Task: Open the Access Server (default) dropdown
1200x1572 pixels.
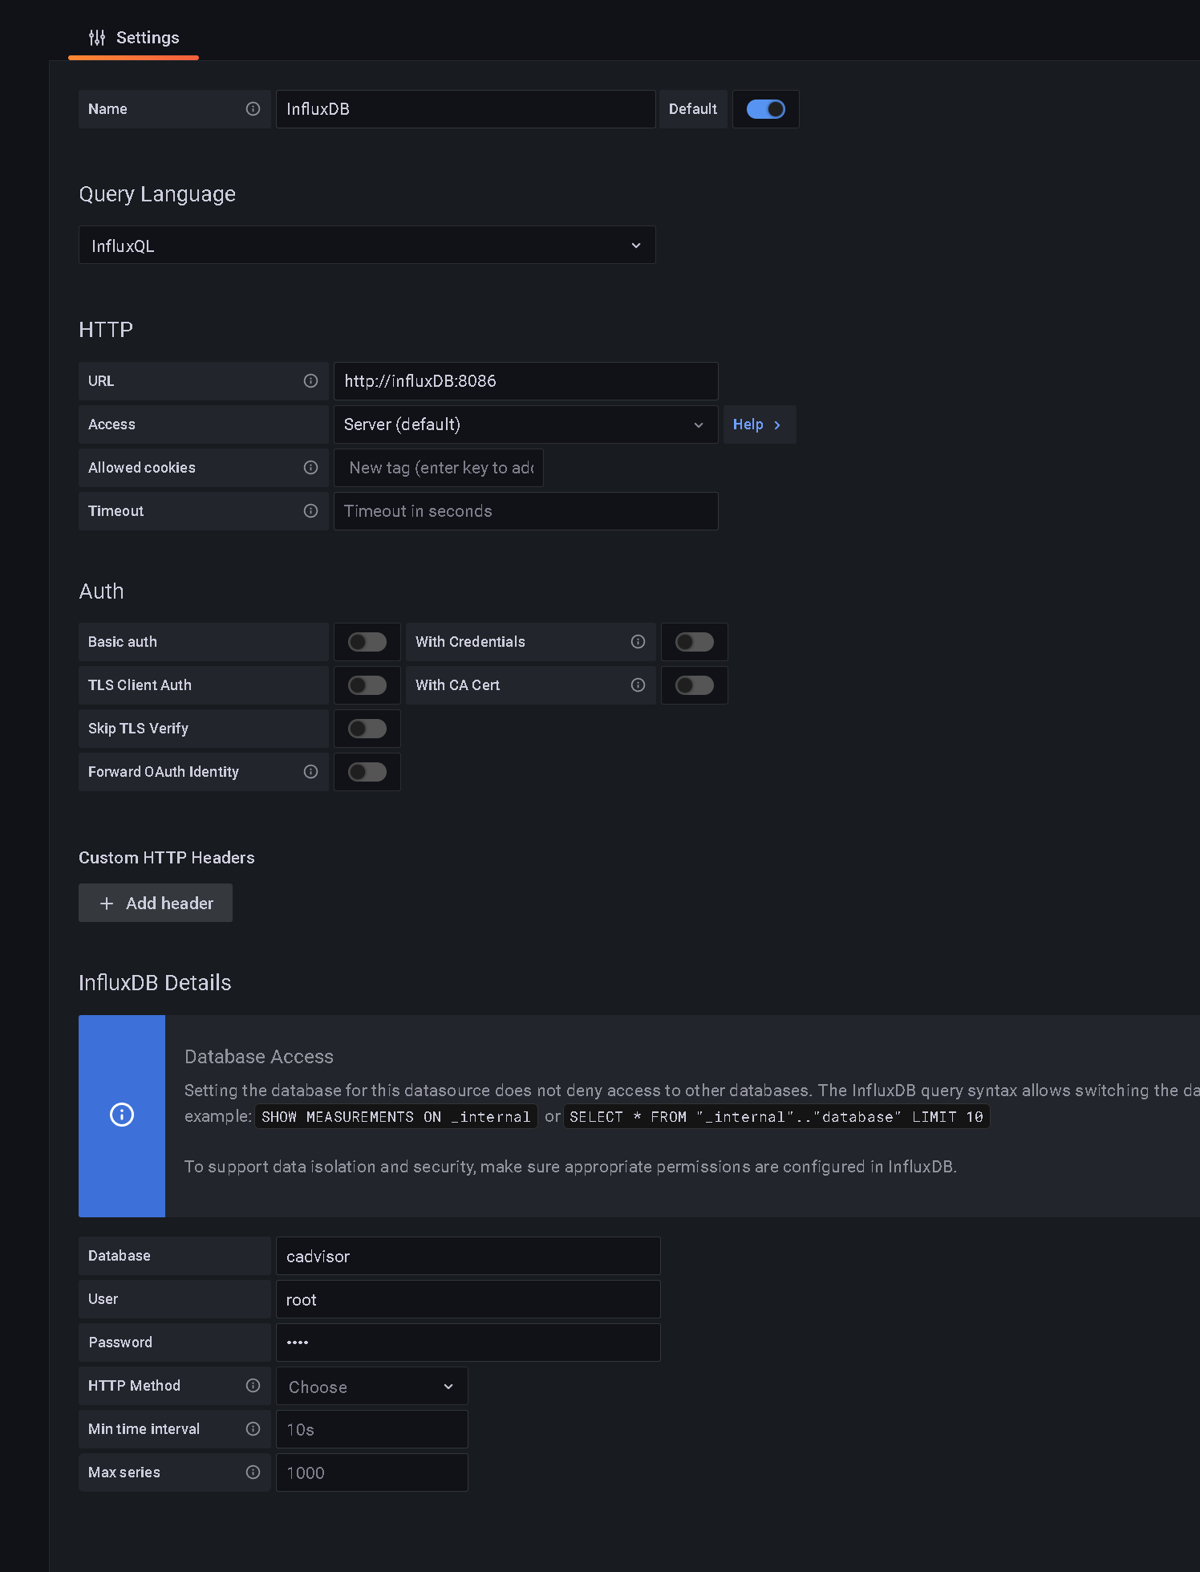Action: [526, 424]
